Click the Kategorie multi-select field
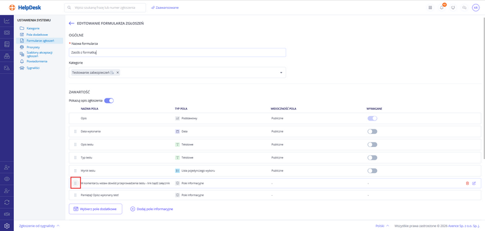This screenshot has height=231, width=485. pyautogui.click(x=177, y=73)
